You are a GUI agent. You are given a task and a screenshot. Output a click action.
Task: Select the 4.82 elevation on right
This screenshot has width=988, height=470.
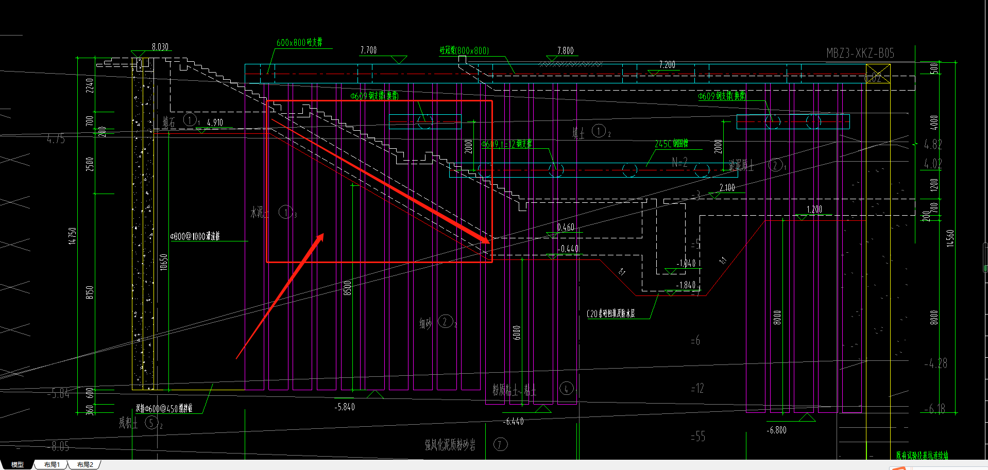[x=933, y=144]
